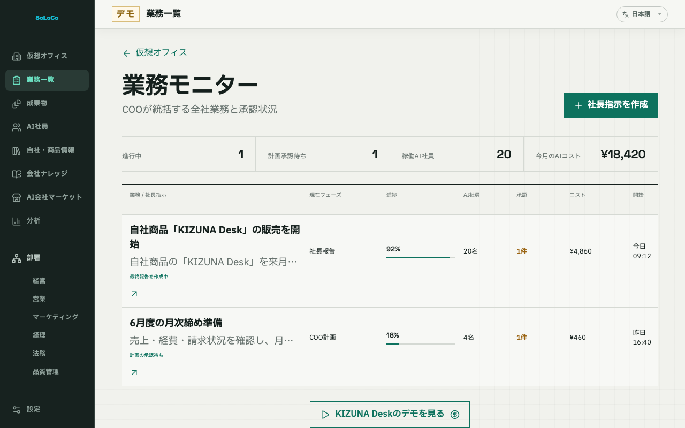685x428 pixels.
Task: Click the 92% progress bar
Action: 421,257
